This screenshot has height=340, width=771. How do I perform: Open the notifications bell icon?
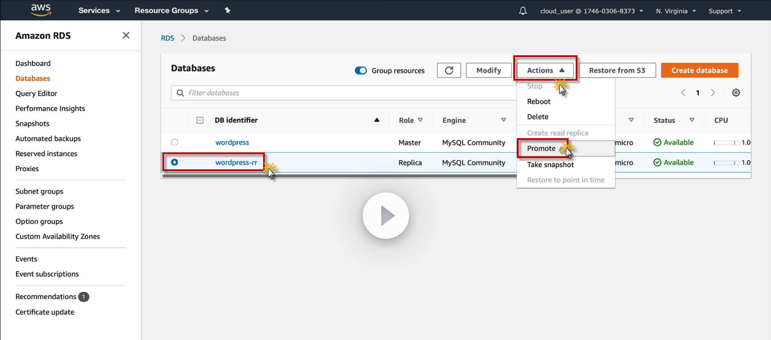point(523,11)
